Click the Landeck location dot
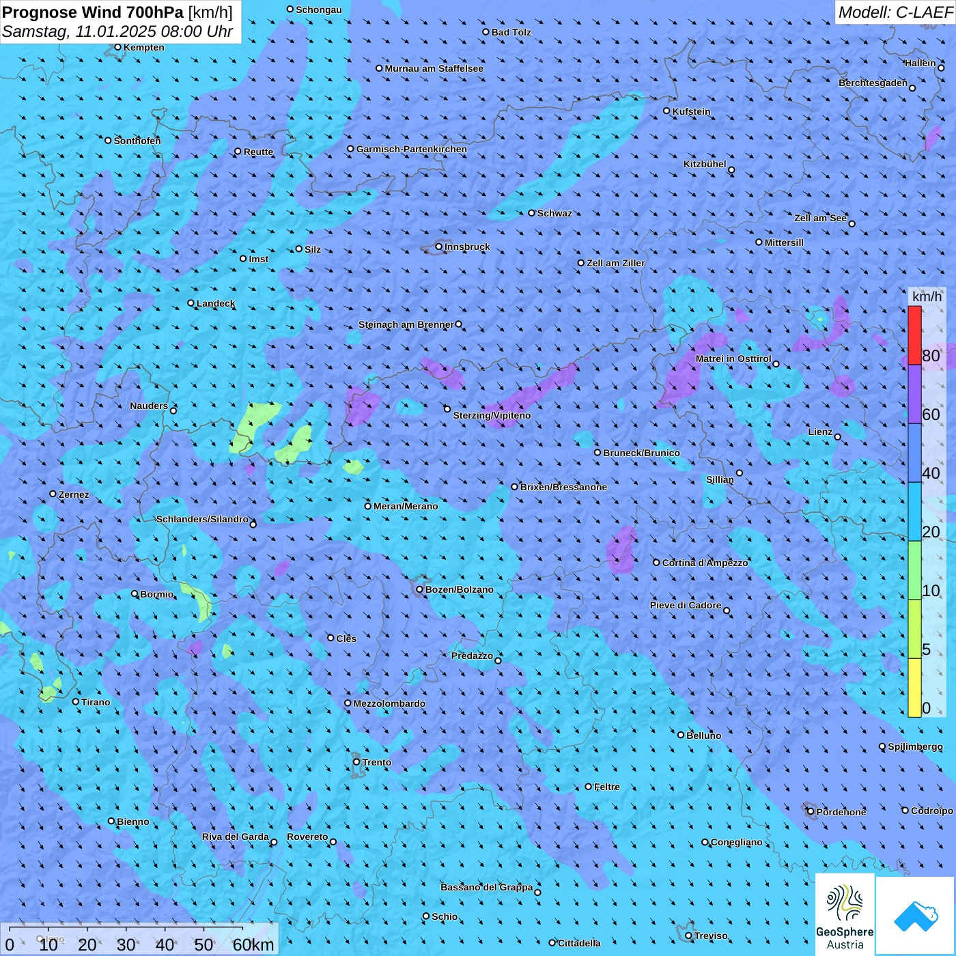 click(x=191, y=303)
